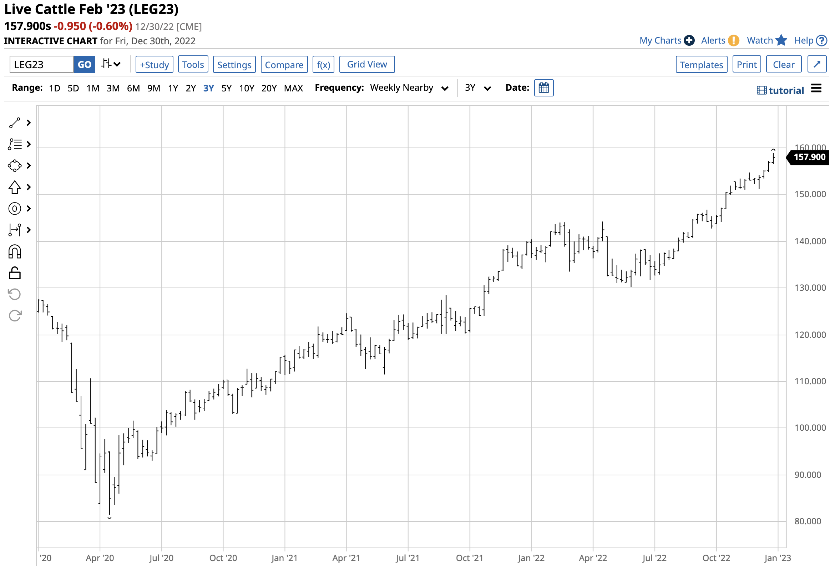Open the date calendar picker
Viewport: 840px width, 575px height.
[545, 88]
